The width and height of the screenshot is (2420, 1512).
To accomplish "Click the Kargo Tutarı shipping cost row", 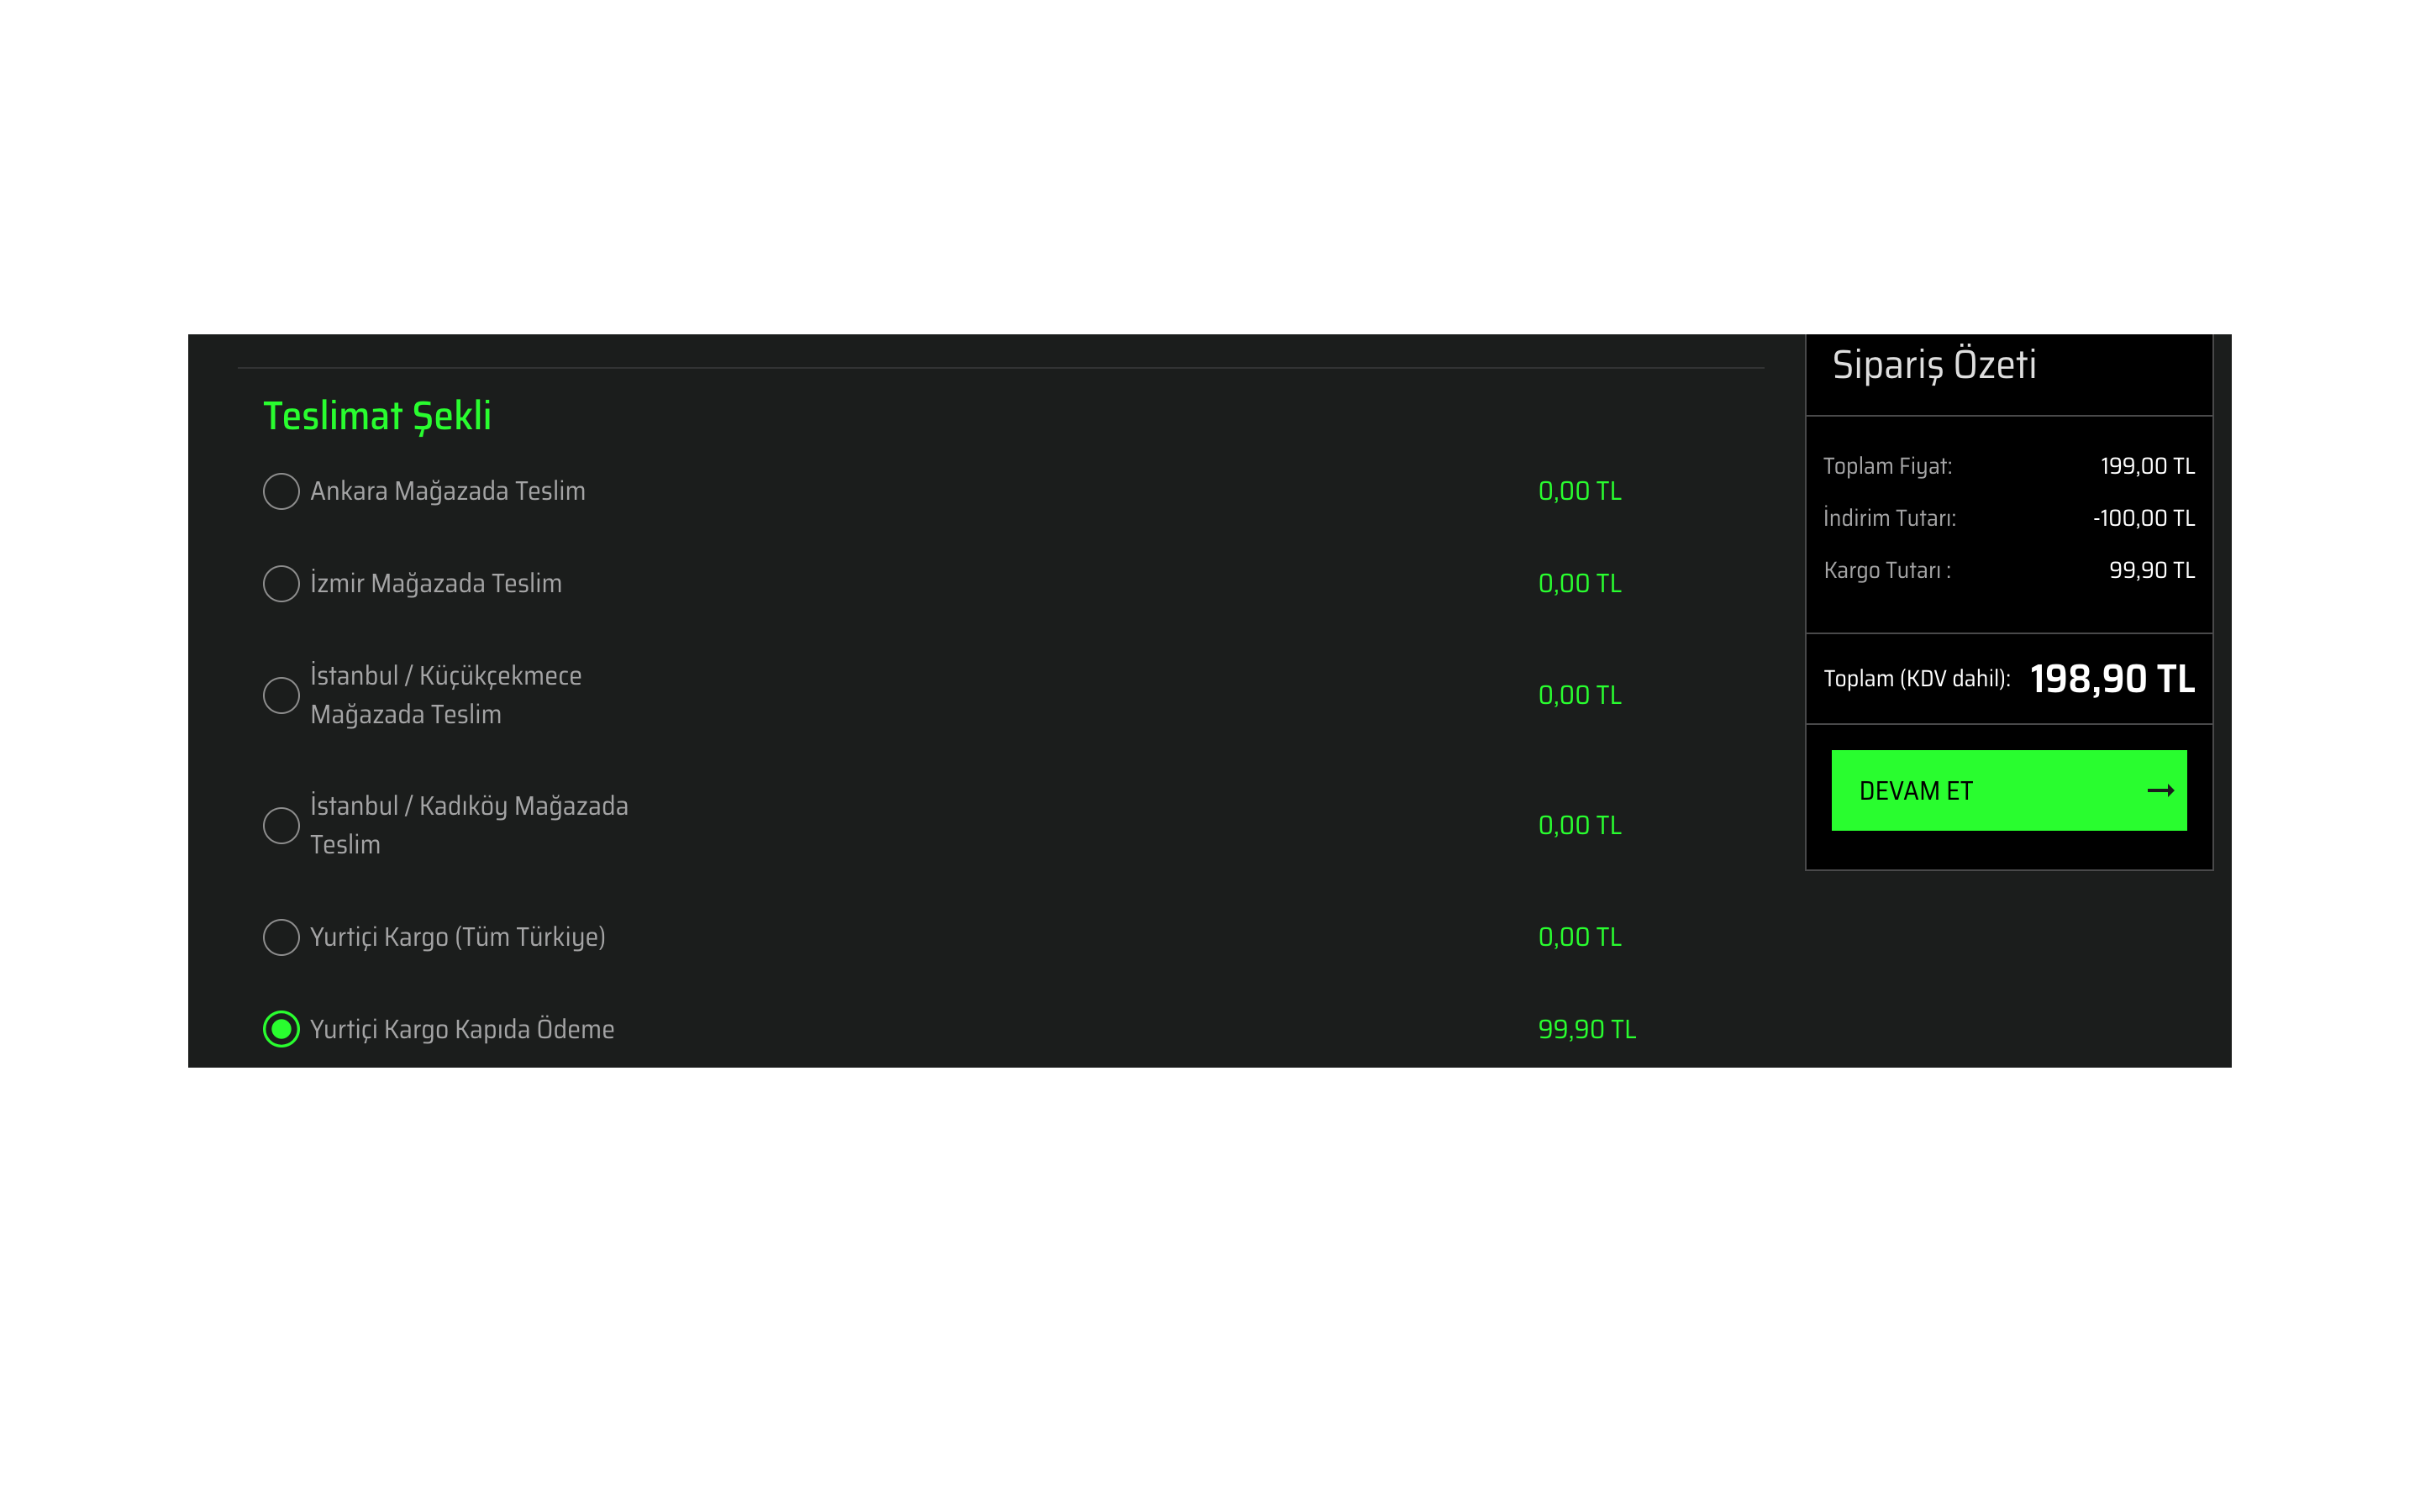I will pos(2008,570).
